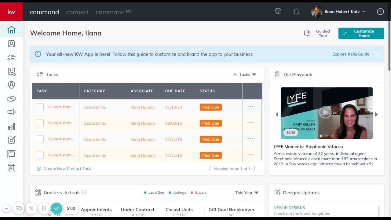Screen dimensions: 391x220
Task: Show next Playbook video
Action: point(376,114)
